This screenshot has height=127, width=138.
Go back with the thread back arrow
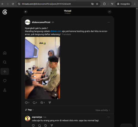pos(26,12)
